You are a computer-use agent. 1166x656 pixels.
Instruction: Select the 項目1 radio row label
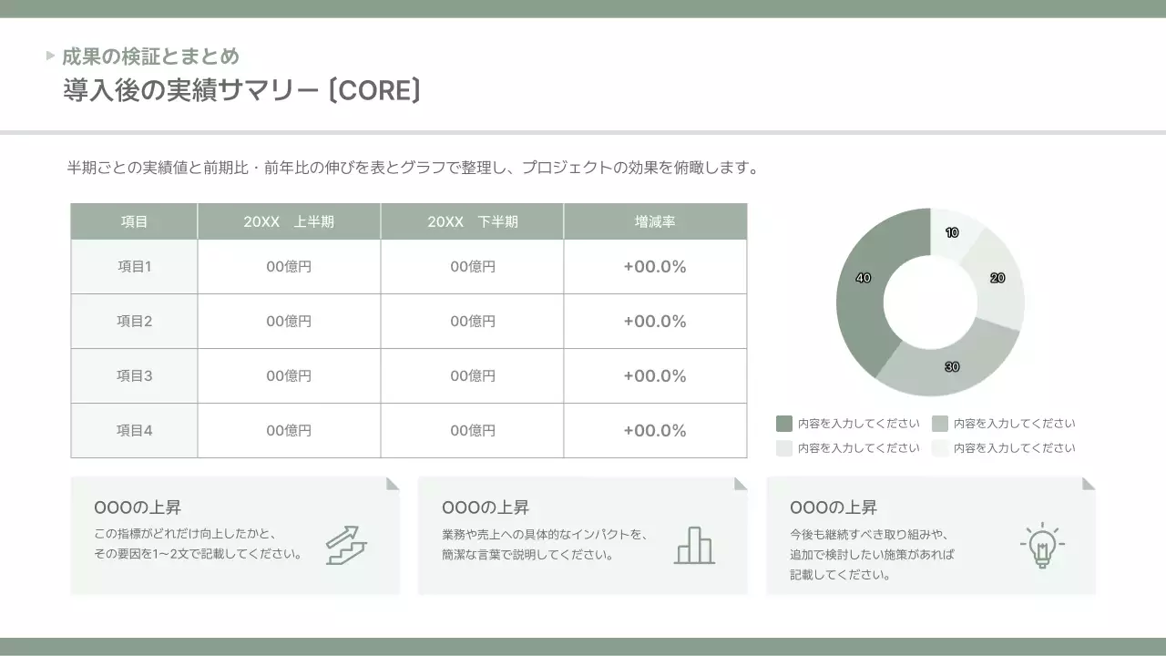(133, 266)
